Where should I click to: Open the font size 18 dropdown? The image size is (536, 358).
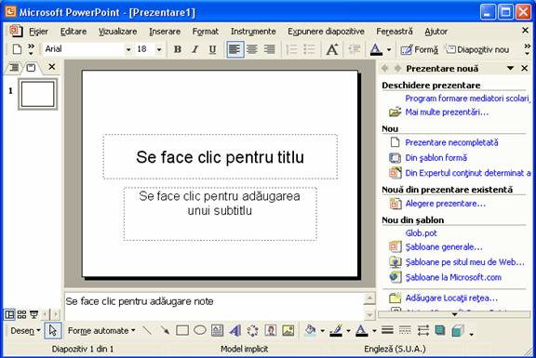tap(159, 49)
